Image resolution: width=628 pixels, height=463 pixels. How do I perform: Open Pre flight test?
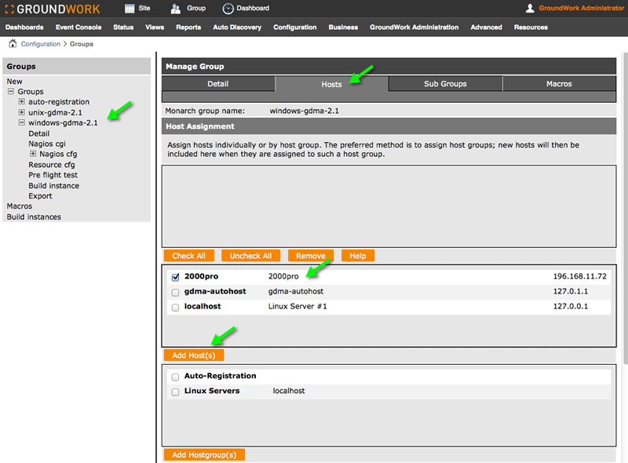click(x=53, y=175)
